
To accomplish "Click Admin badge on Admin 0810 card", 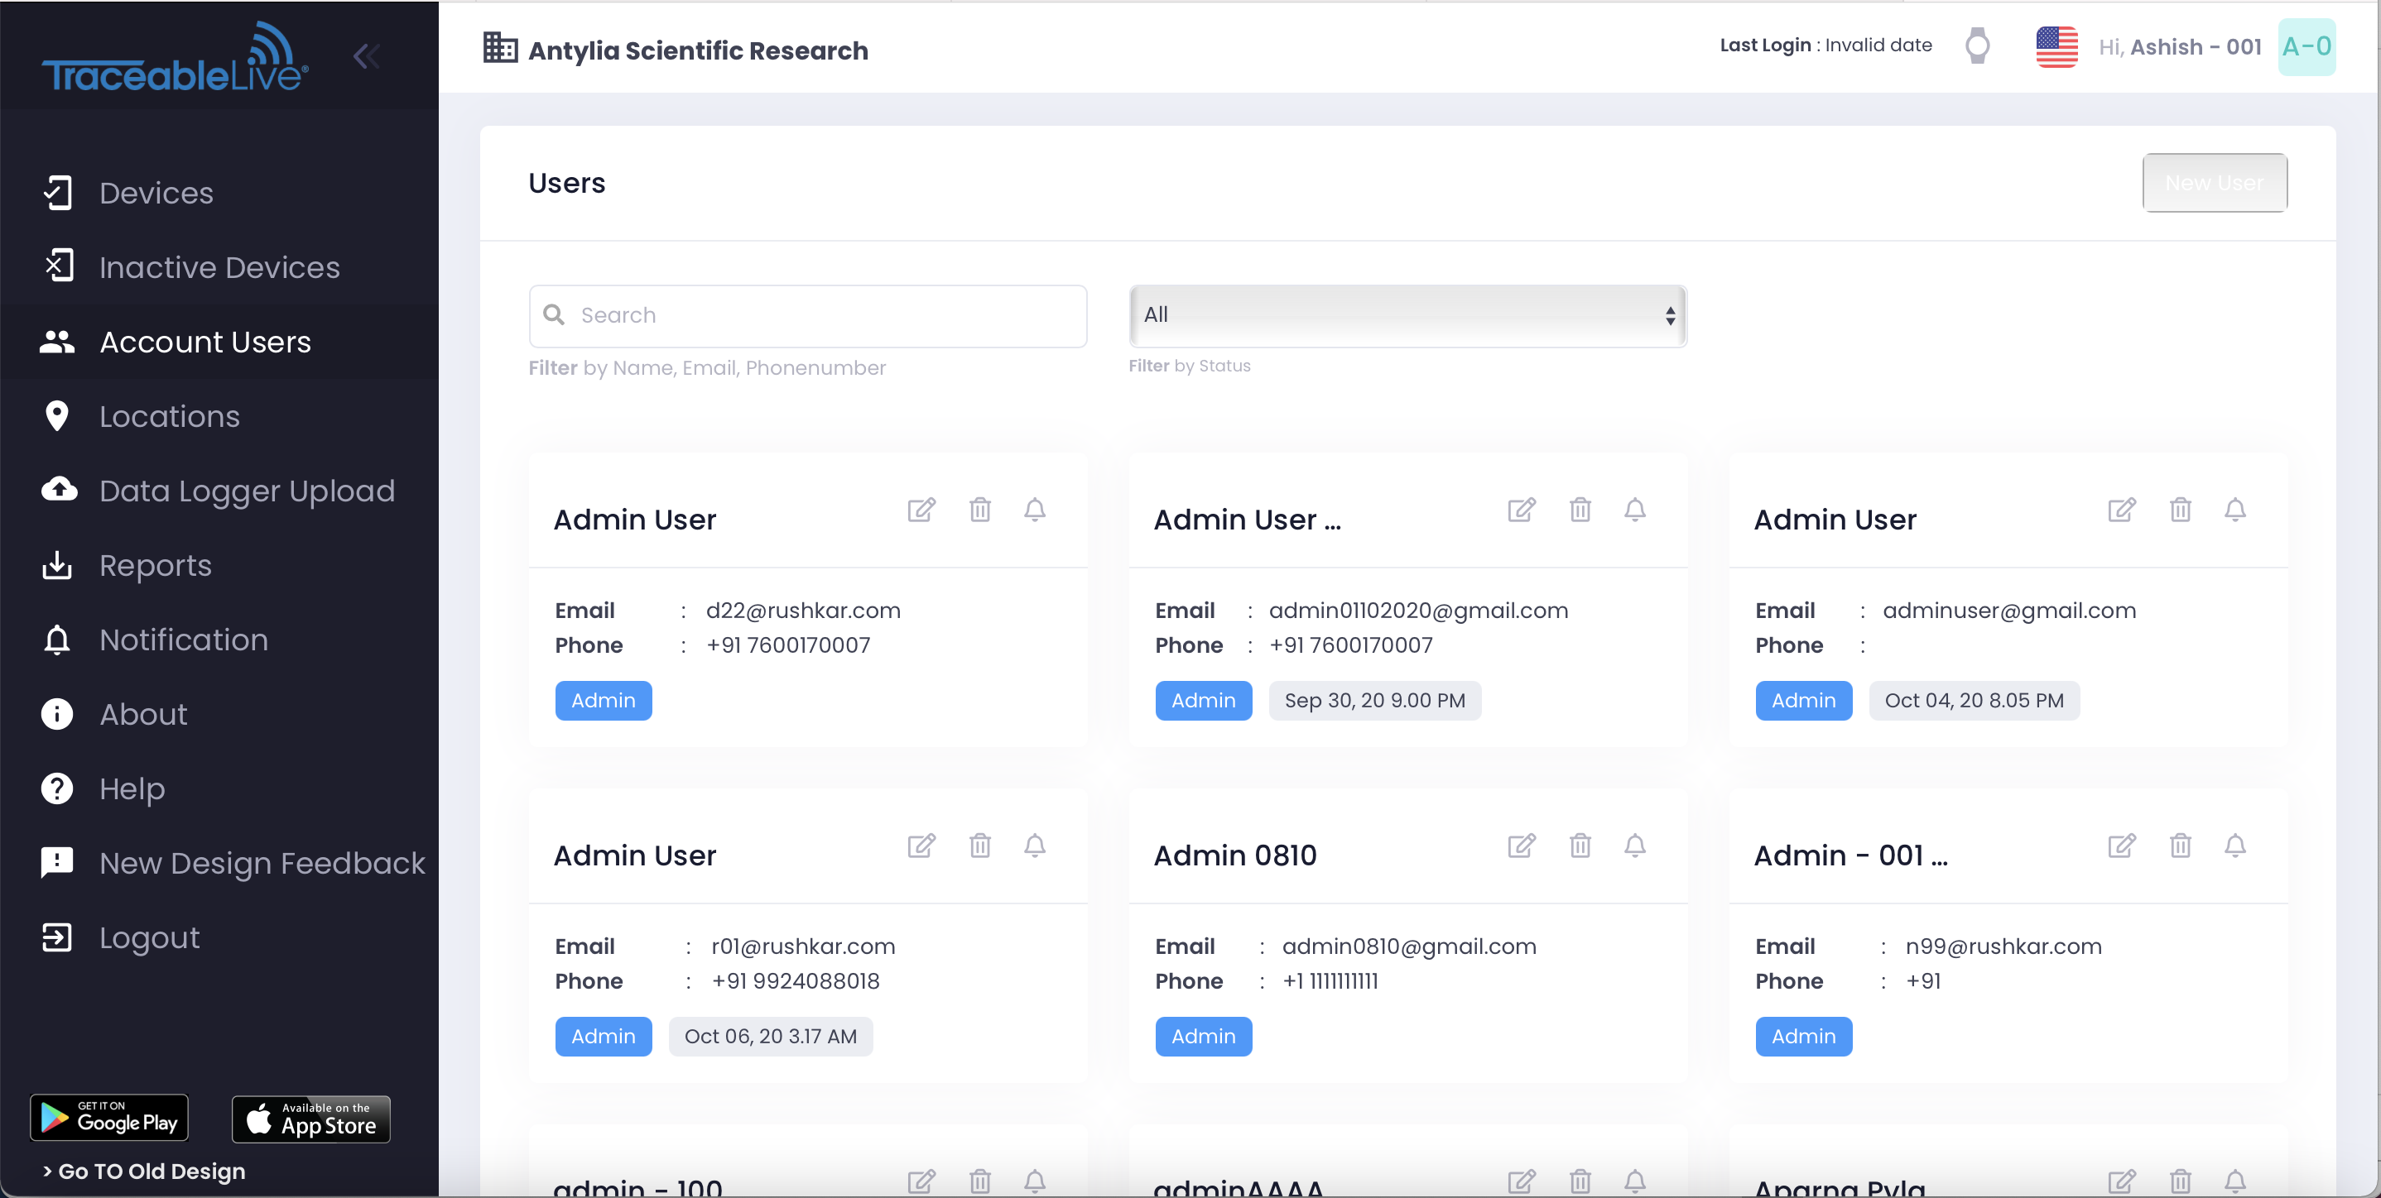I will [1204, 1037].
